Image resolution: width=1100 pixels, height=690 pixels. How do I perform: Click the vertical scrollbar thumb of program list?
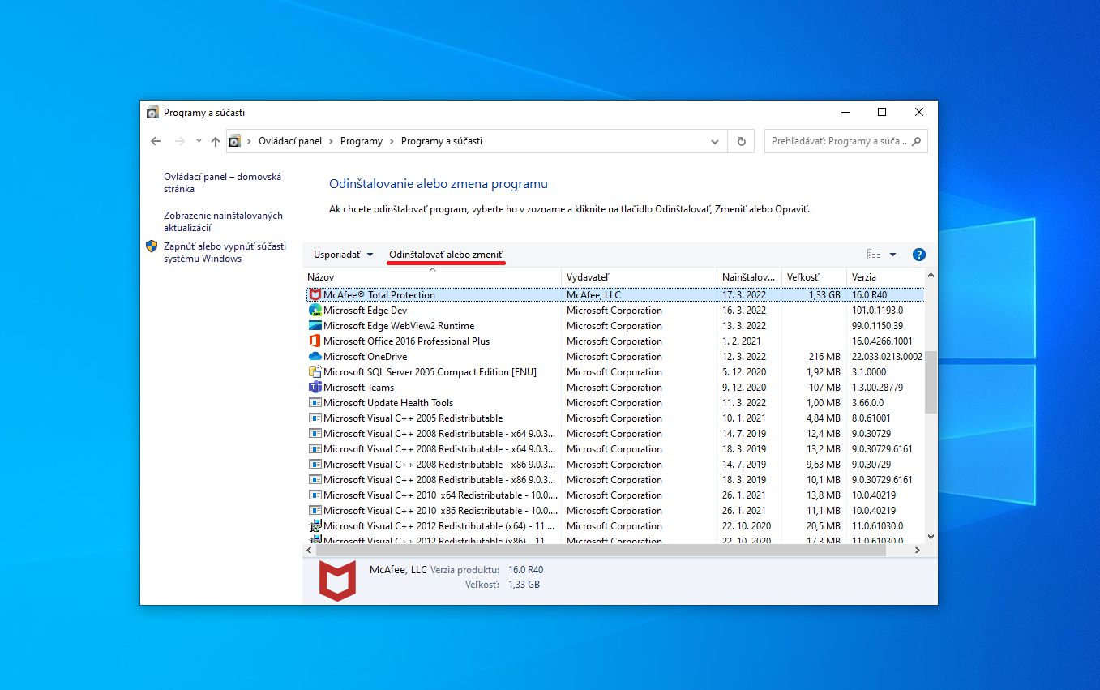click(931, 382)
